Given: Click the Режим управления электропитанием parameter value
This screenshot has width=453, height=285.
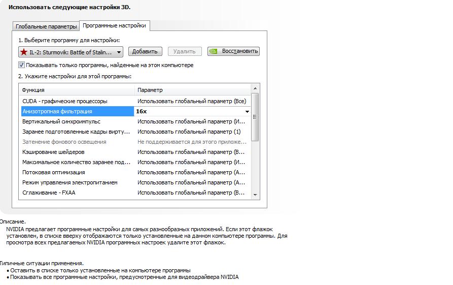Looking at the screenshot, I should [x=191, y=182].
